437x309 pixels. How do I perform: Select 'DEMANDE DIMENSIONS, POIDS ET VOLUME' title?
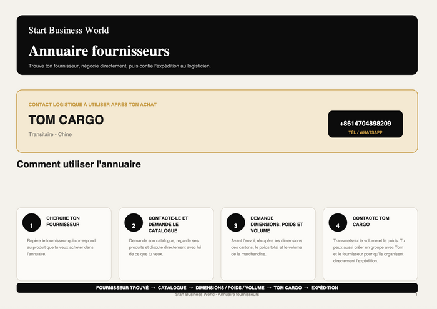tap(277, 224)
